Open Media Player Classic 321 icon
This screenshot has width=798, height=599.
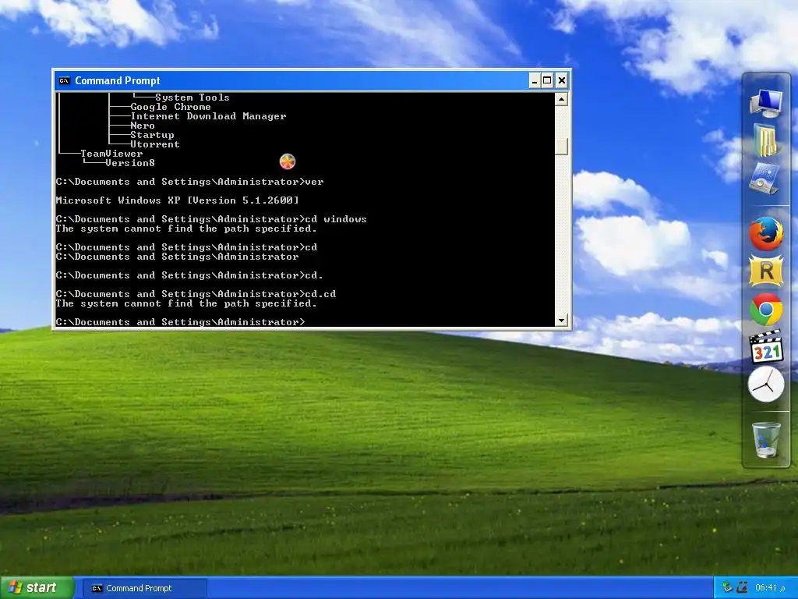tap(766, 347)
